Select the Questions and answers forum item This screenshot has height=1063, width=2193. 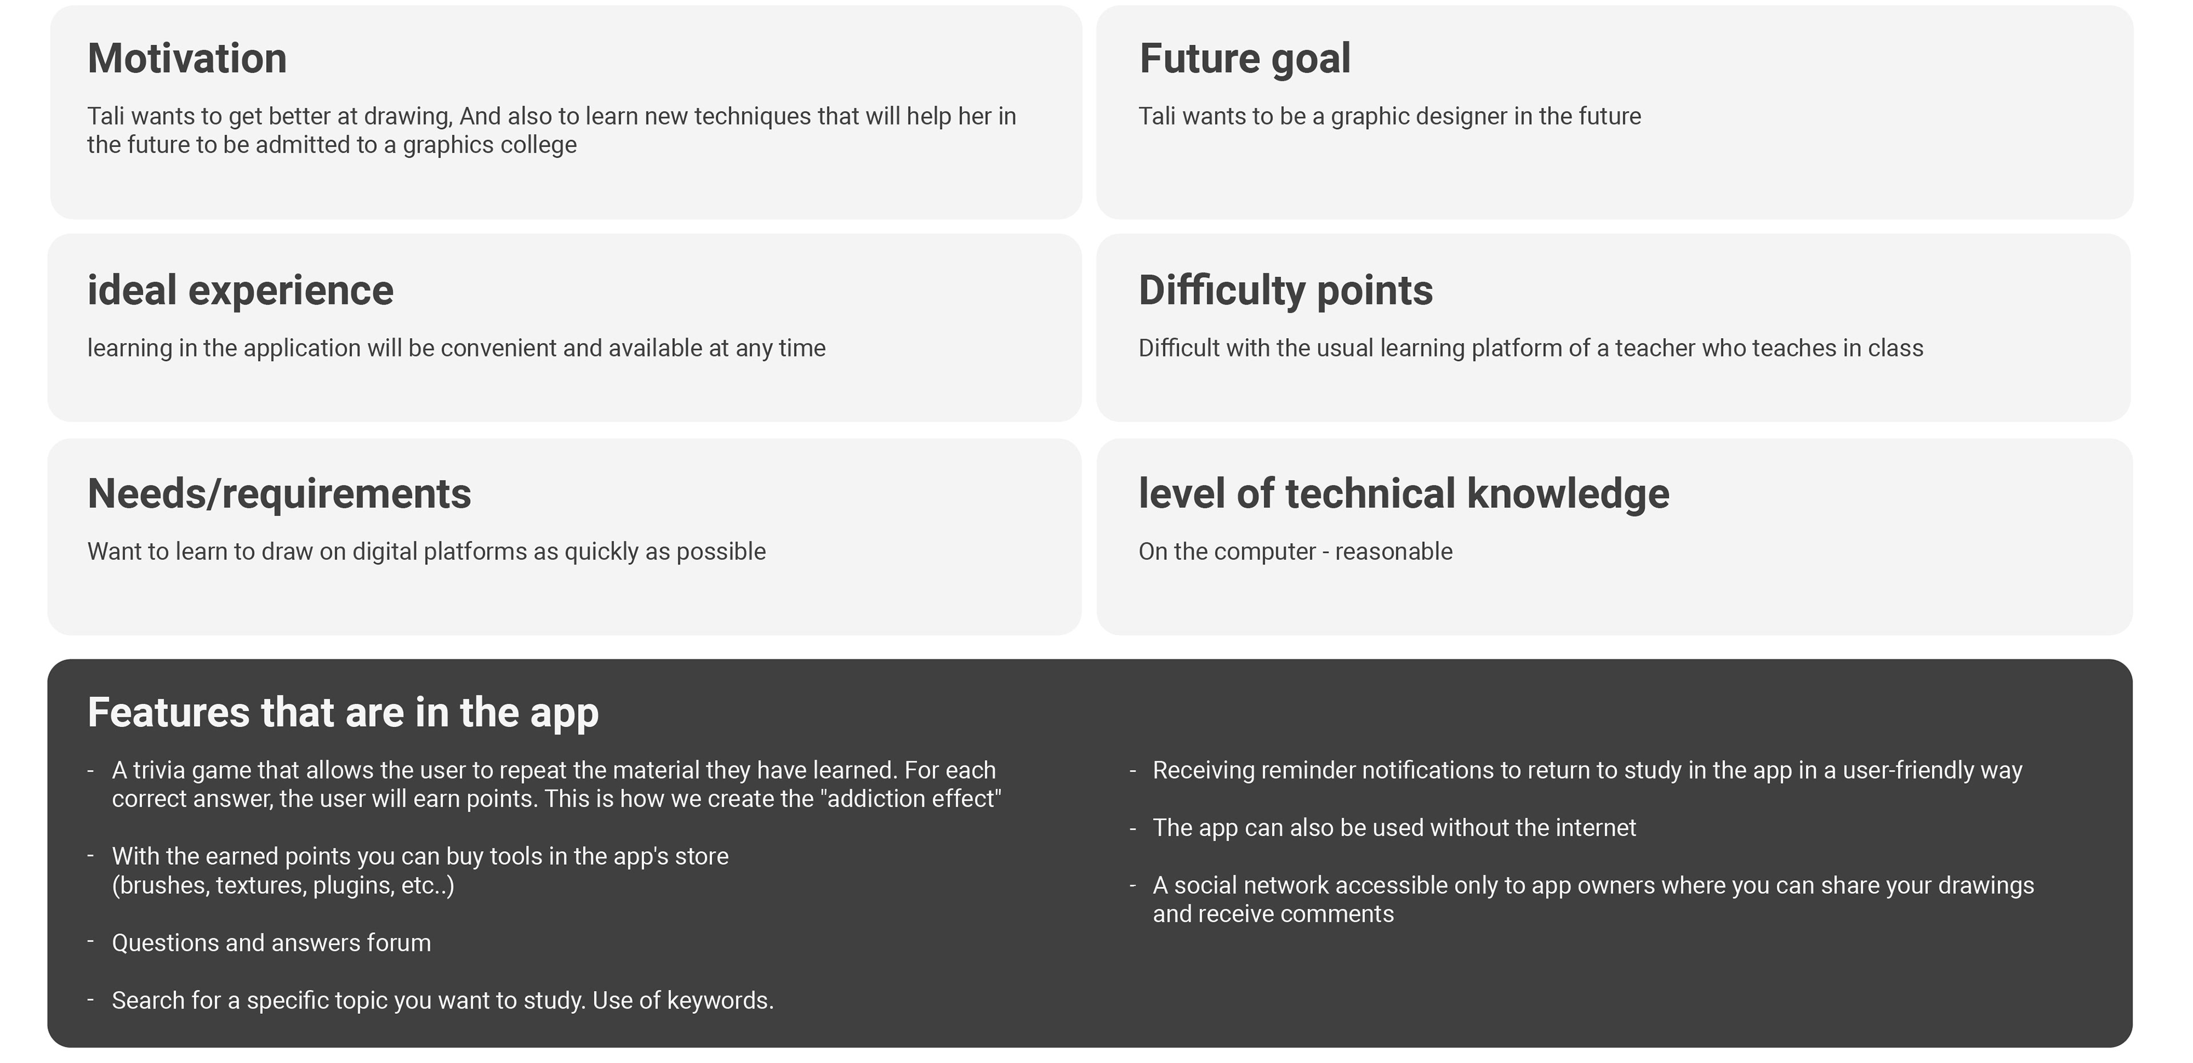pyautogui.click(x=272, y=943)
